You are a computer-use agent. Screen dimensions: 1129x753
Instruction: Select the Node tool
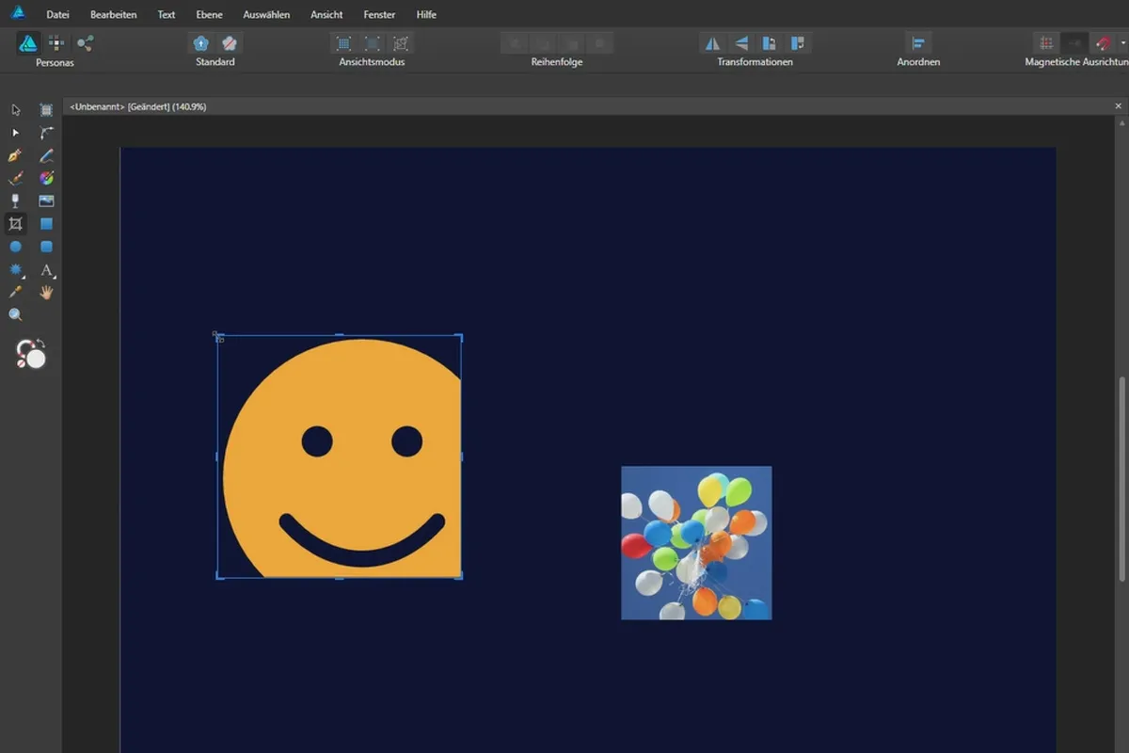click(x=15, y=133)
